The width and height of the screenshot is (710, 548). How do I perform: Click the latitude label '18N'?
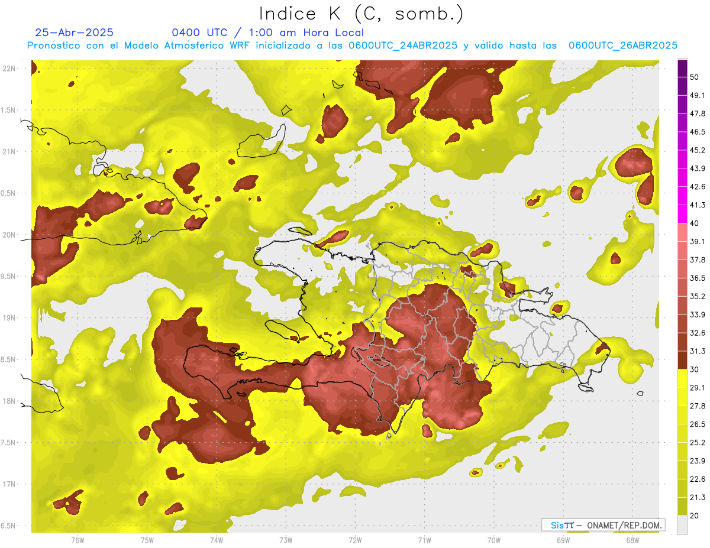9,401
